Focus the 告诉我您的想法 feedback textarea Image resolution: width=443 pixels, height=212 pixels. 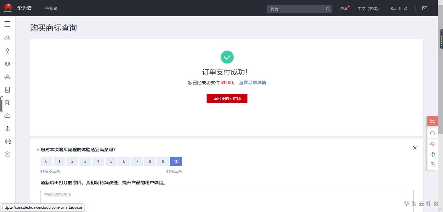[227, 201]
